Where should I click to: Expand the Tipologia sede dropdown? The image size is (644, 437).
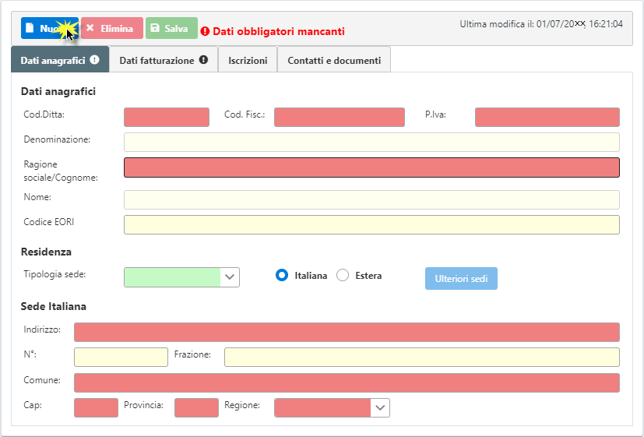pos(229,277)
